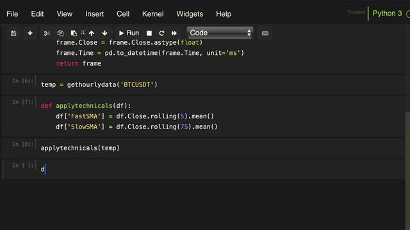Viewport: 410px width, 230px height.
Task: Copy selected cells icon
Action: [x=60, y=33]
